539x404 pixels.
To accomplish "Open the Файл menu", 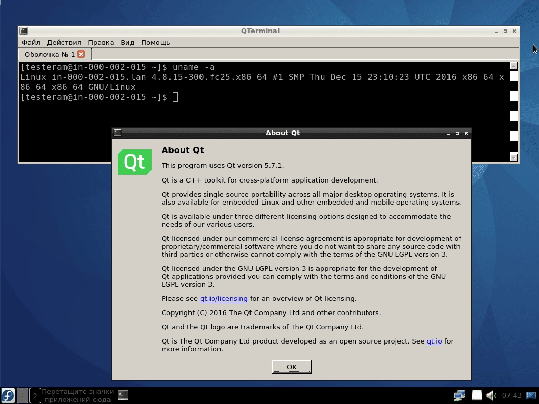I will click(31, 42).
